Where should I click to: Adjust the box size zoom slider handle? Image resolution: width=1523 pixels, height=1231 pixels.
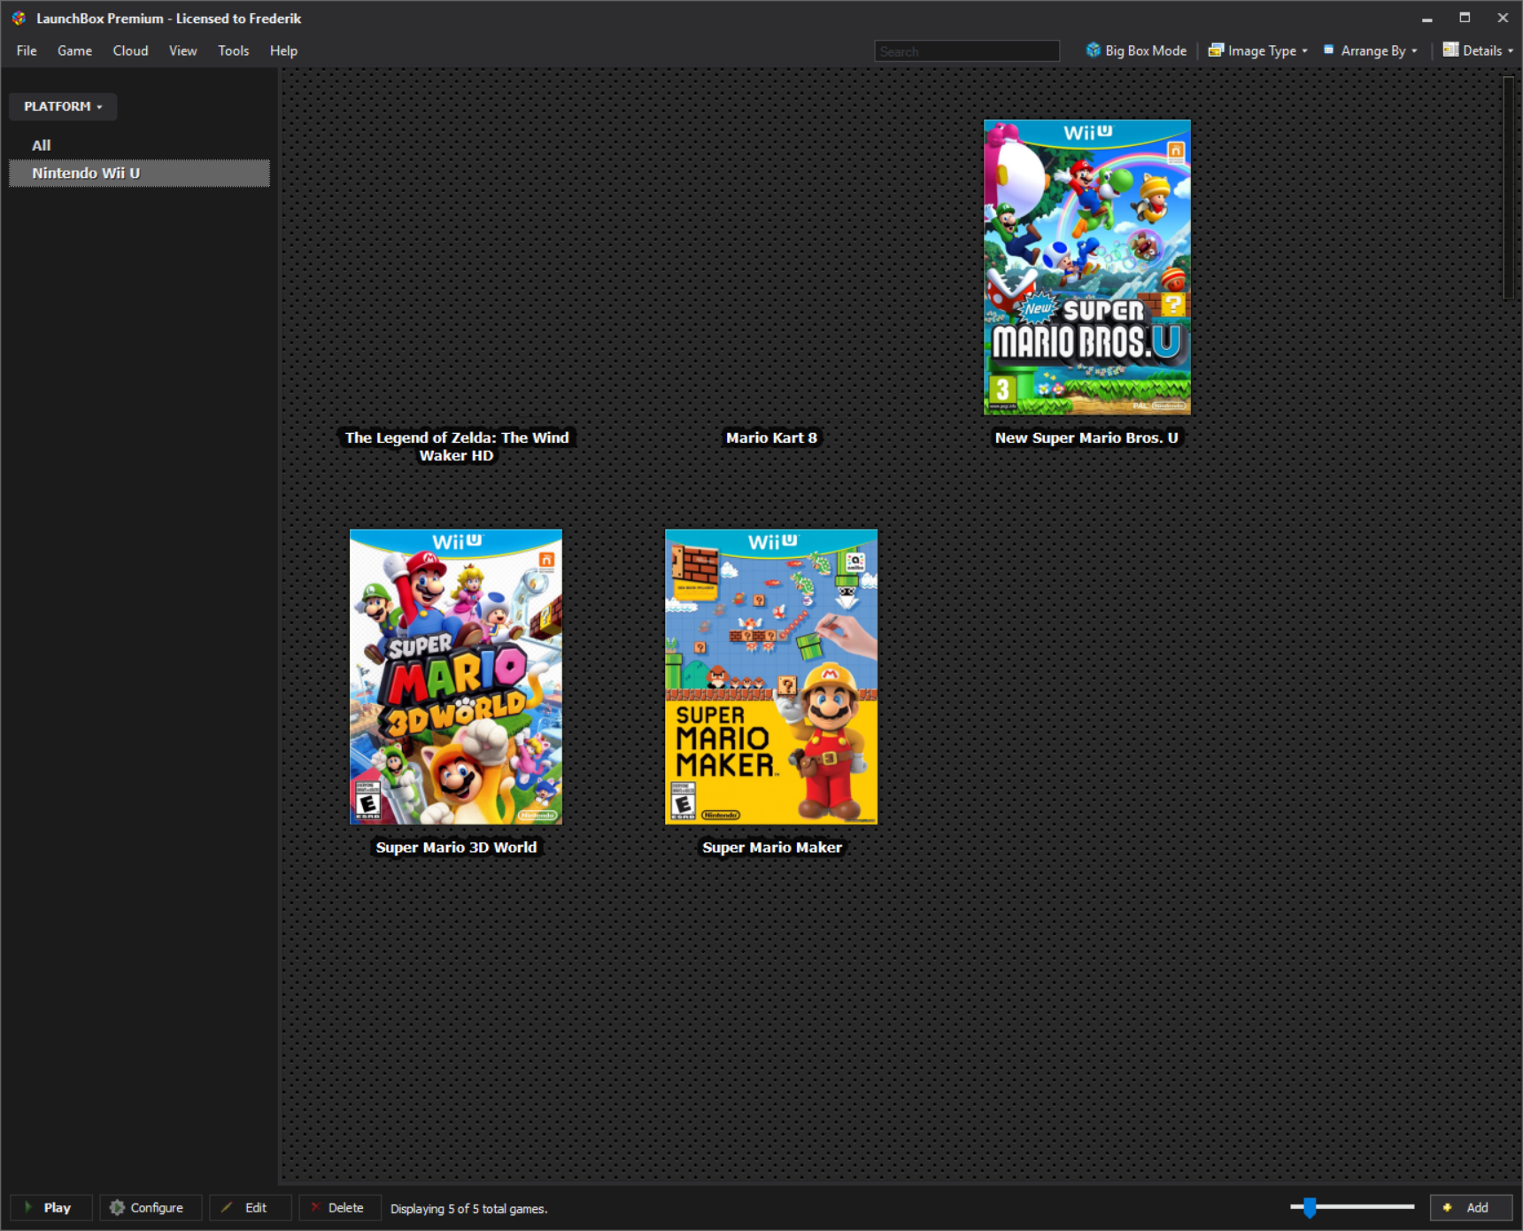pyautogui.click(x=1310, y=1207)
